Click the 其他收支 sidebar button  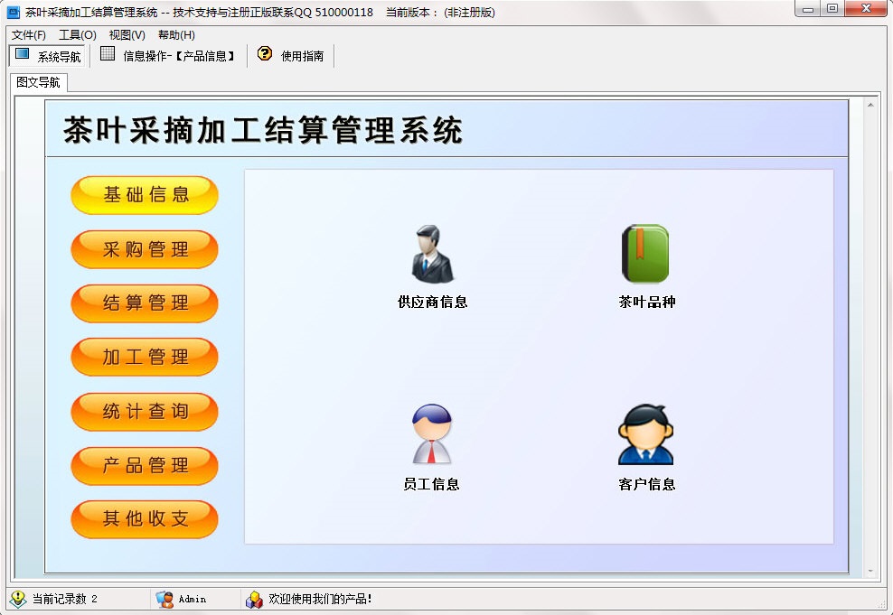(144, 519)
